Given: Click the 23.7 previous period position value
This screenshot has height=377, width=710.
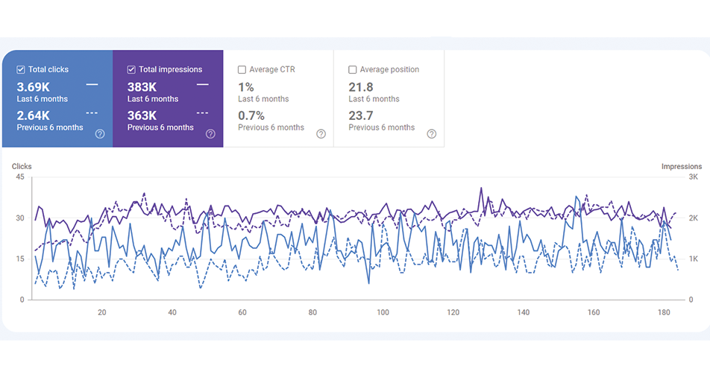Looking at the screenshot, I should click(x=361, y=115).
